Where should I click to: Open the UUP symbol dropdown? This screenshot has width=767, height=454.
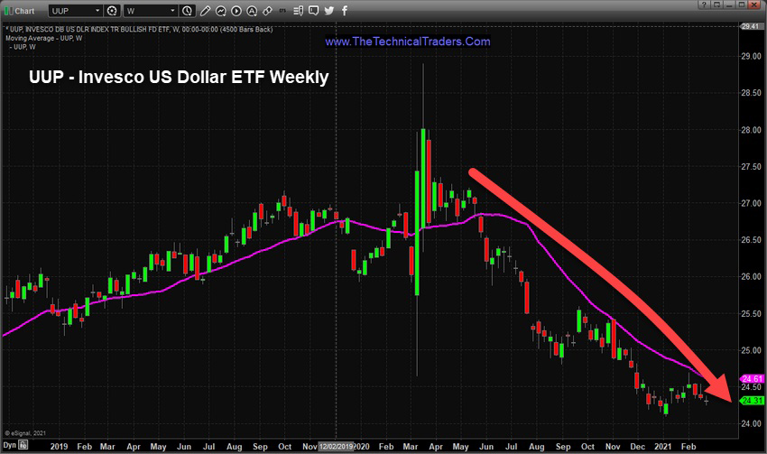(x=97, y=11)
